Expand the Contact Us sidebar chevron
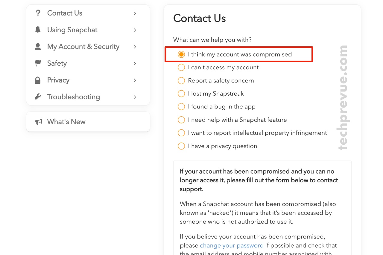This screenshot has height=255, width=383. [135, 13]
